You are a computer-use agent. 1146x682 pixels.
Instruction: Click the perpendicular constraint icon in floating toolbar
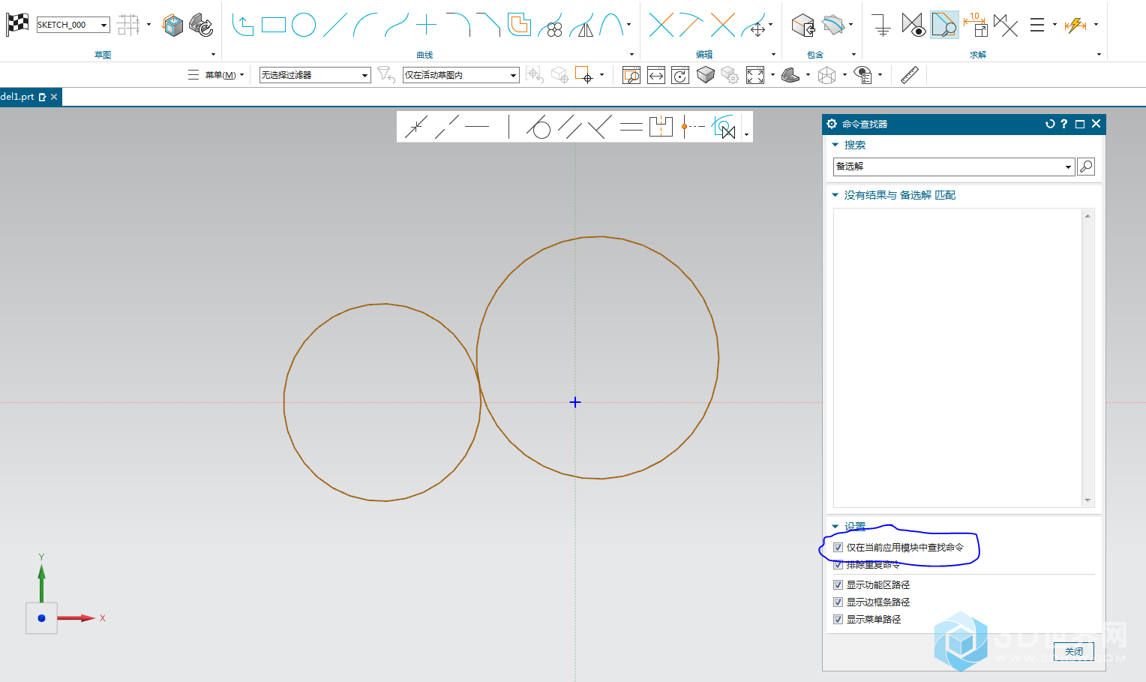click(600, 127)
